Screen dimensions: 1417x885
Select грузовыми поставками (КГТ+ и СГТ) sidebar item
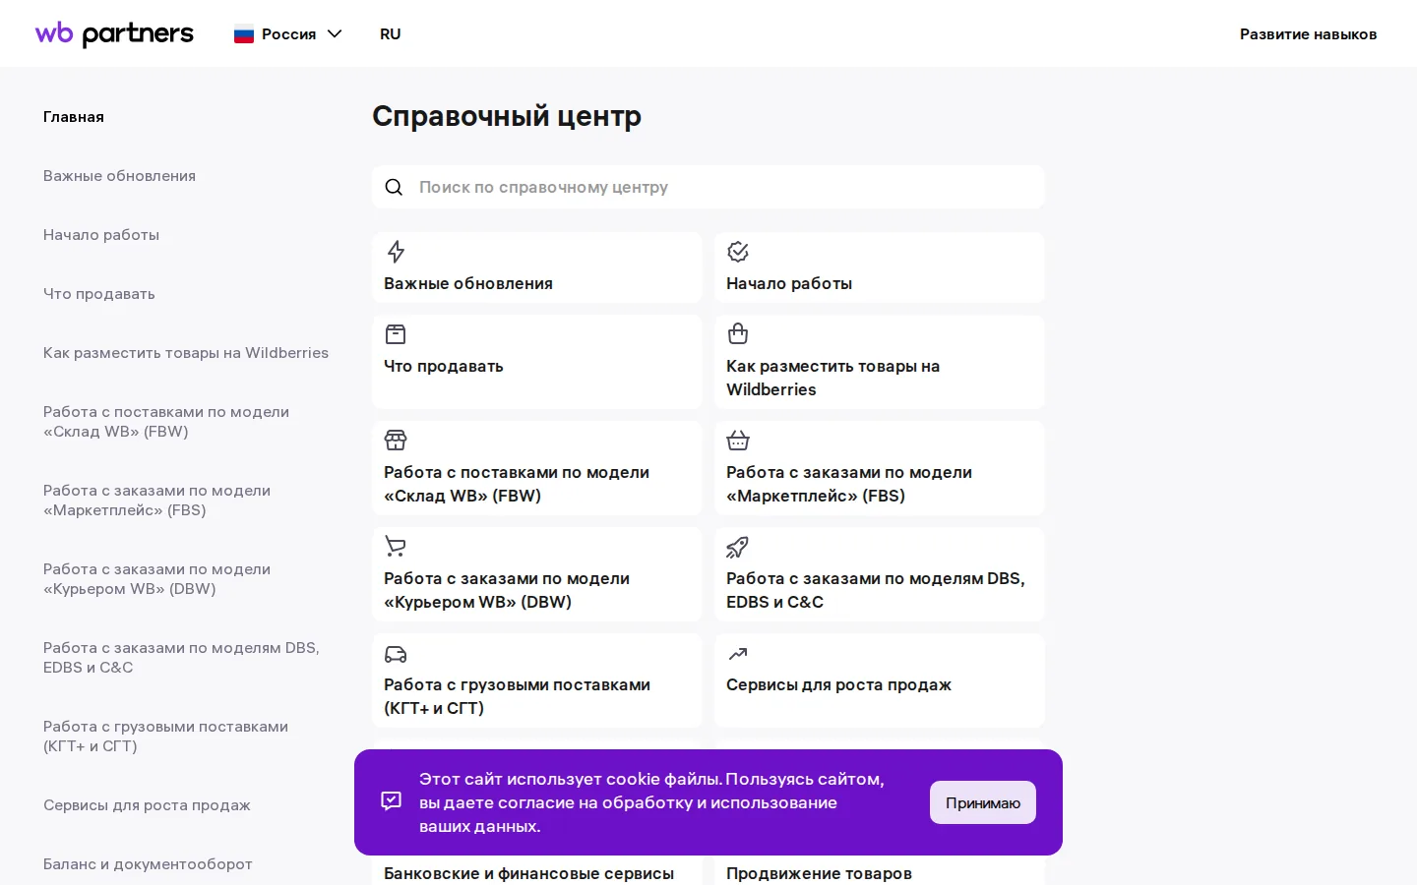pos(165,737)
